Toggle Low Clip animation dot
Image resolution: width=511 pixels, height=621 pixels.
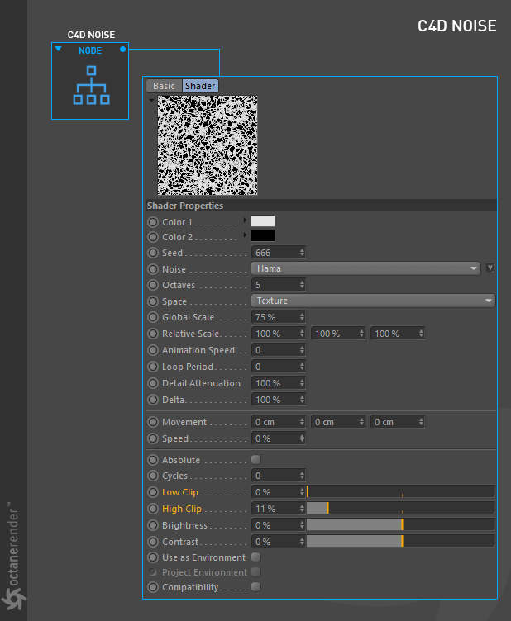[153, 492]
